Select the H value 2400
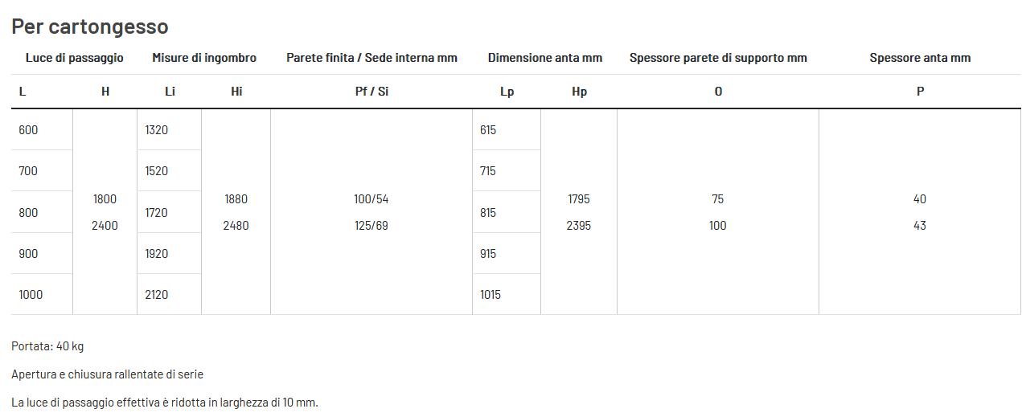The width and height of the screenshot is (1022, 417). (105, 226)
